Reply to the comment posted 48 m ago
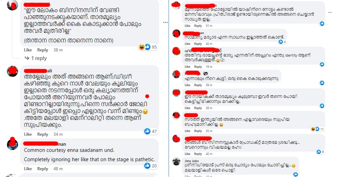 pyautogui.click(x=43, y=169)
